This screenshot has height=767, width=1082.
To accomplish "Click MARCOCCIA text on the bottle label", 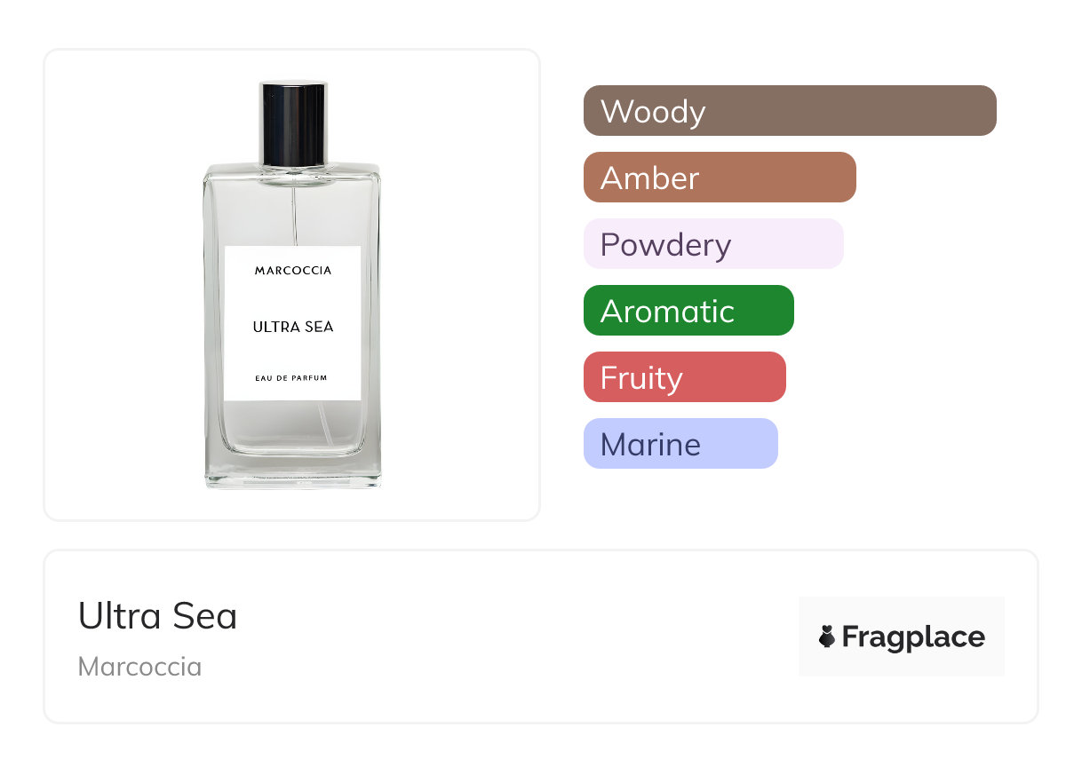I will pos(292,270).
